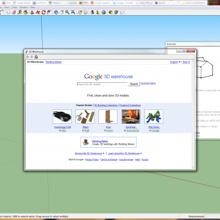
Task: Switch to 3D Building Collections tab
Action: pyautogui.click(x=106, y=105)
